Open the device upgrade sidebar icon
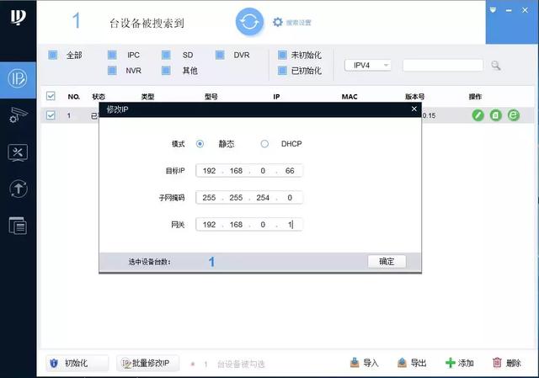The height and width of the screenshot is (378, 539). pos(19,189)
